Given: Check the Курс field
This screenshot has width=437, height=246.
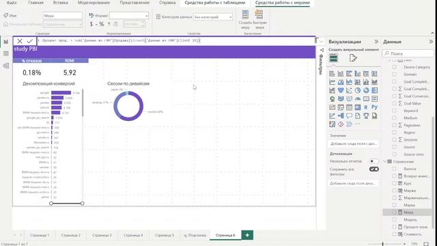Looking at the screenshot, I should [x=395, y=183].
